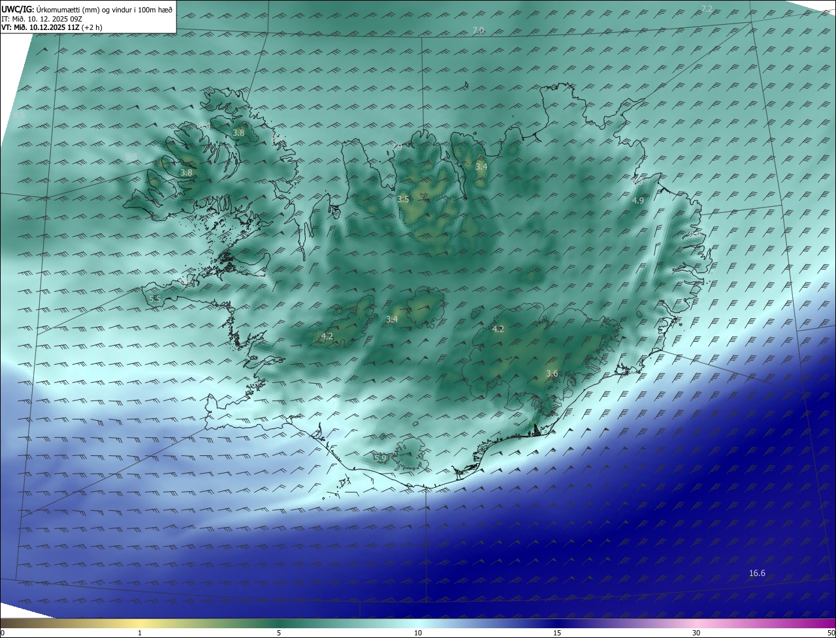The height and width of the screenshot is (638, 836).
Task: Click the title text 'UWC/IG: Úrkomumætti (mm) og vindur'
Action: pos(68,10)
